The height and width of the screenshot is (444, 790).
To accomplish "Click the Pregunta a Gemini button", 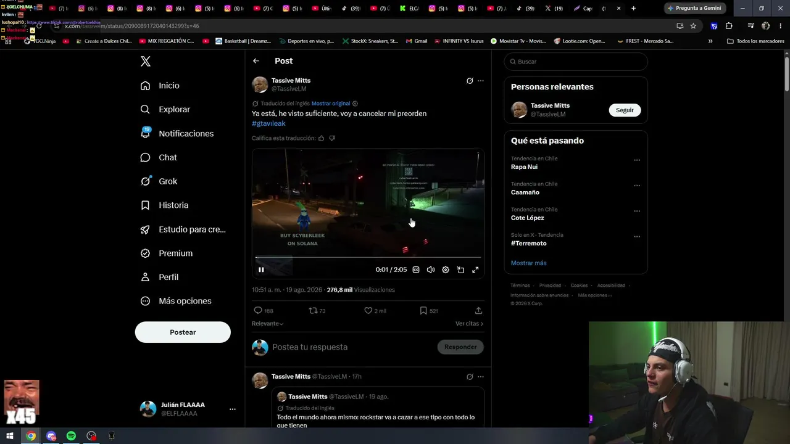I will point(694,8).
